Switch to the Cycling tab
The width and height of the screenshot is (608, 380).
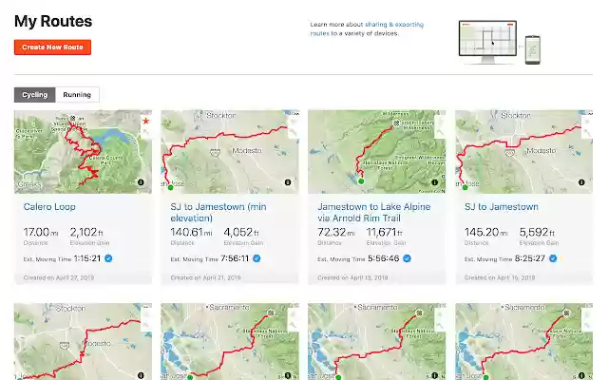35,95
